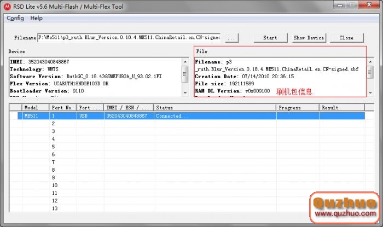Click the Motorola logo icon in title bar
The image size is (383, 227).
point(7,7)
